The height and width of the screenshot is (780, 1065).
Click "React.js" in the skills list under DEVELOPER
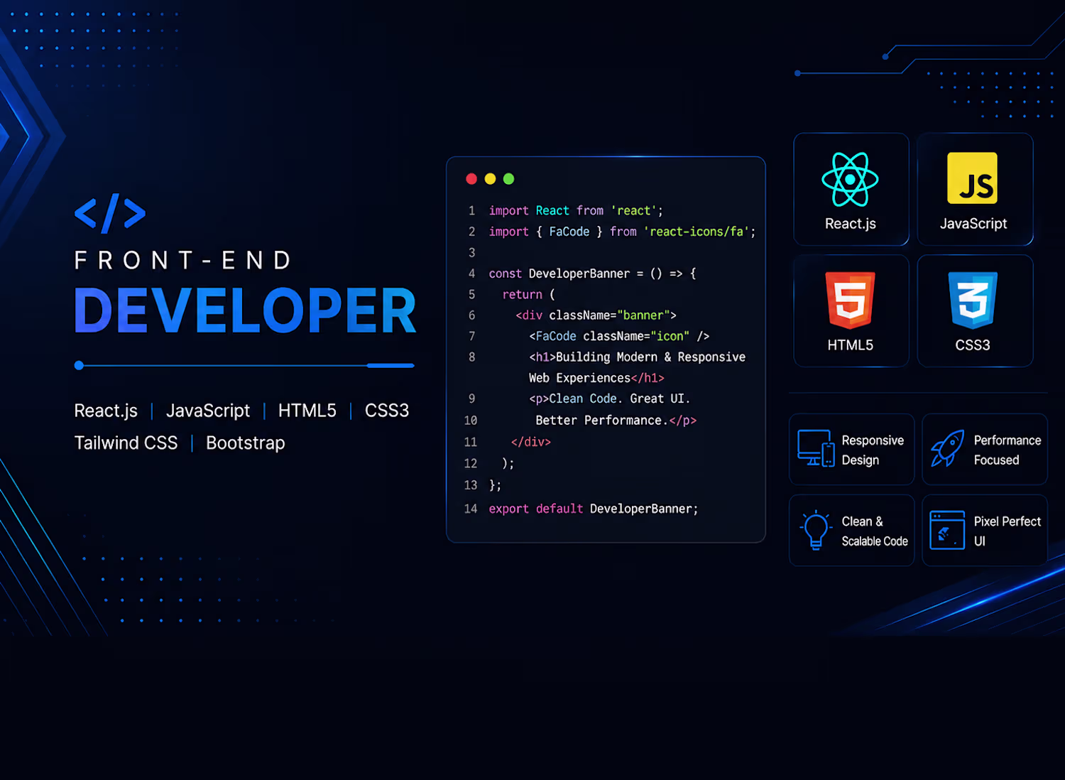click(106, 411)
